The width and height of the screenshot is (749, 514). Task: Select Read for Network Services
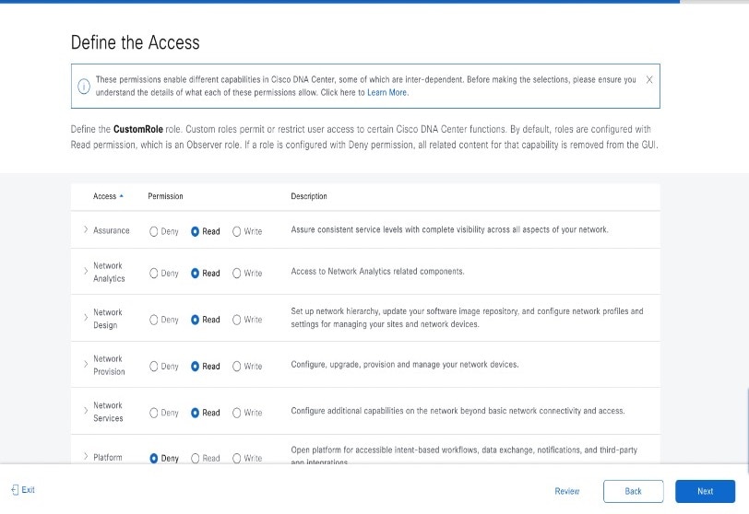pyautogui.click(x=195, y=413)
